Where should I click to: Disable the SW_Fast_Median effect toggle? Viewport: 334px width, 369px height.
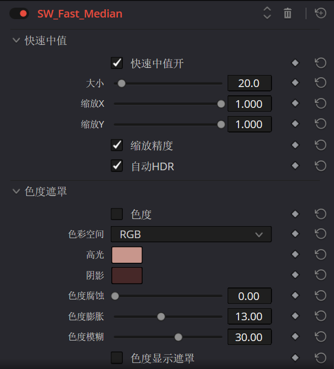point(19,14)
